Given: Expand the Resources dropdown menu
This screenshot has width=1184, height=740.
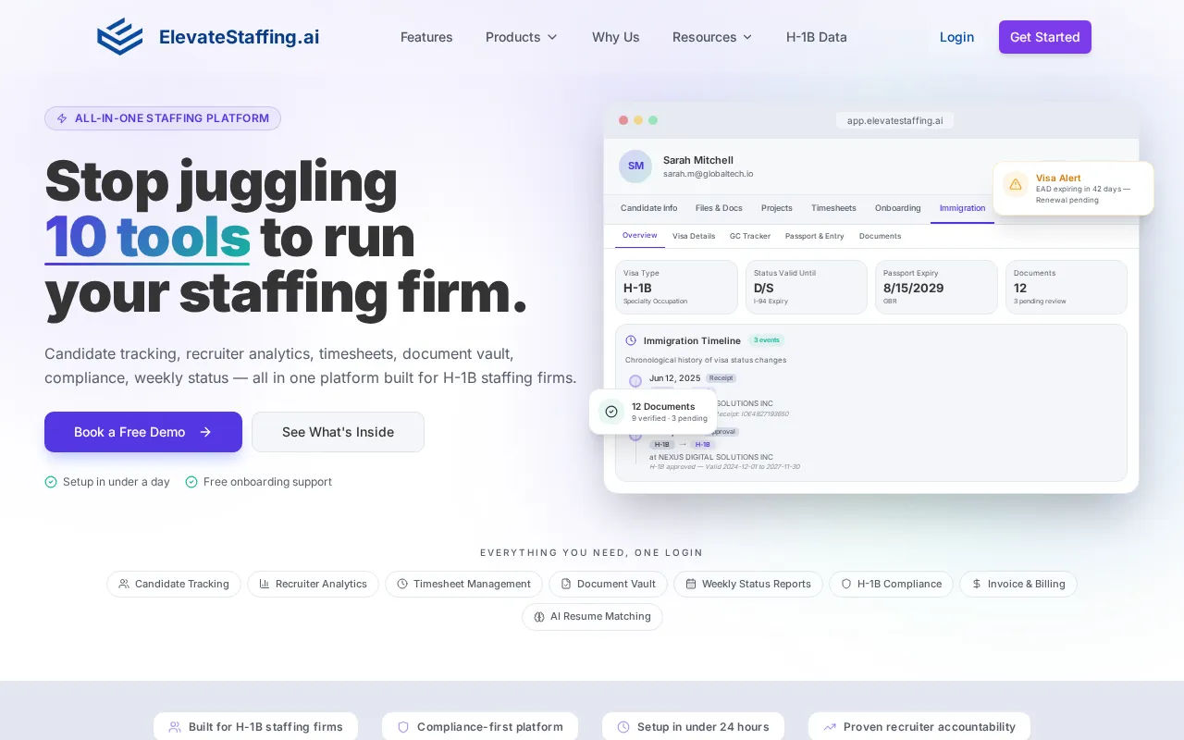Looking at the screenshot, I should 712,37.
